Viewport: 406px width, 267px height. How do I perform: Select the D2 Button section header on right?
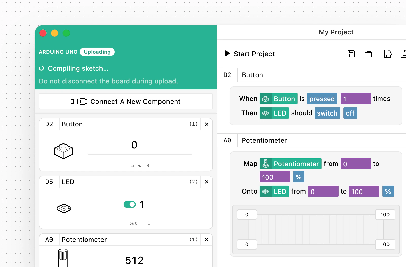(x=312, y=75)
